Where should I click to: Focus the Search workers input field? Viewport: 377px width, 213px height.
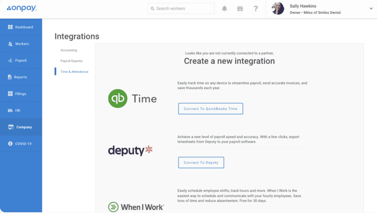pyautogui.click(x=181, y=8)
